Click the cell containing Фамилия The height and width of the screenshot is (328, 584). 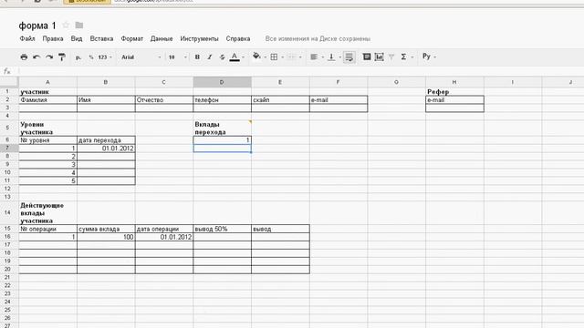48,99
